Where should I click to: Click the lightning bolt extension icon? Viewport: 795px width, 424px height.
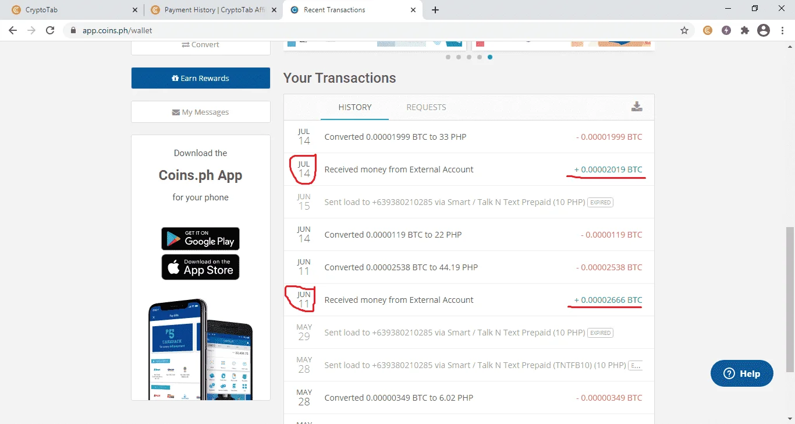click(726, 30)
